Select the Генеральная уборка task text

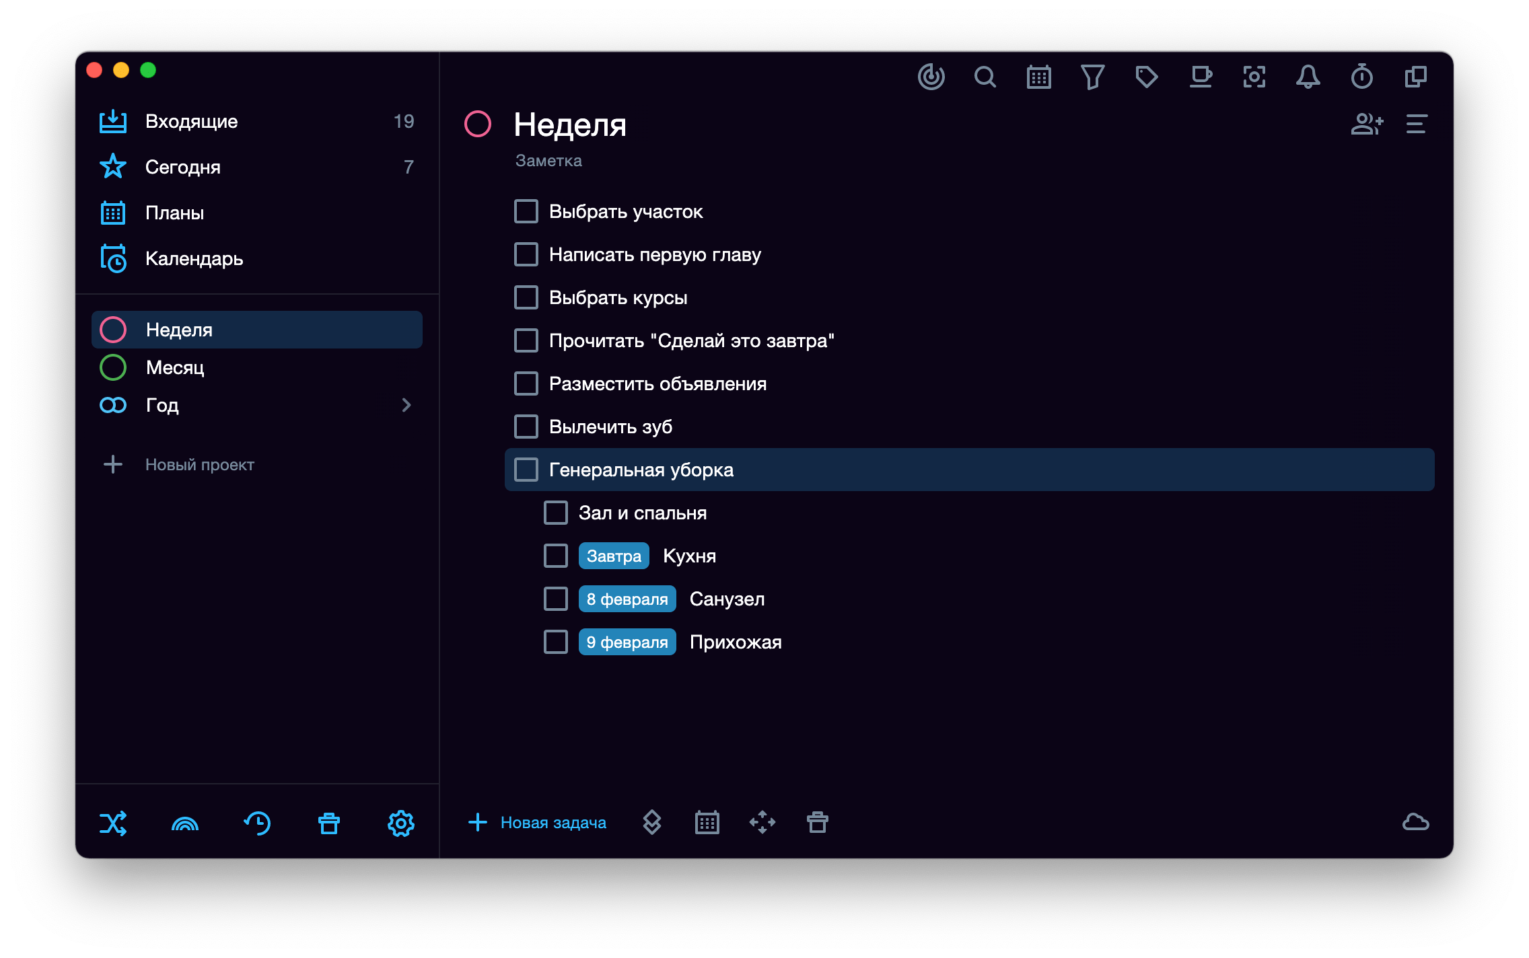pos(641,470)
